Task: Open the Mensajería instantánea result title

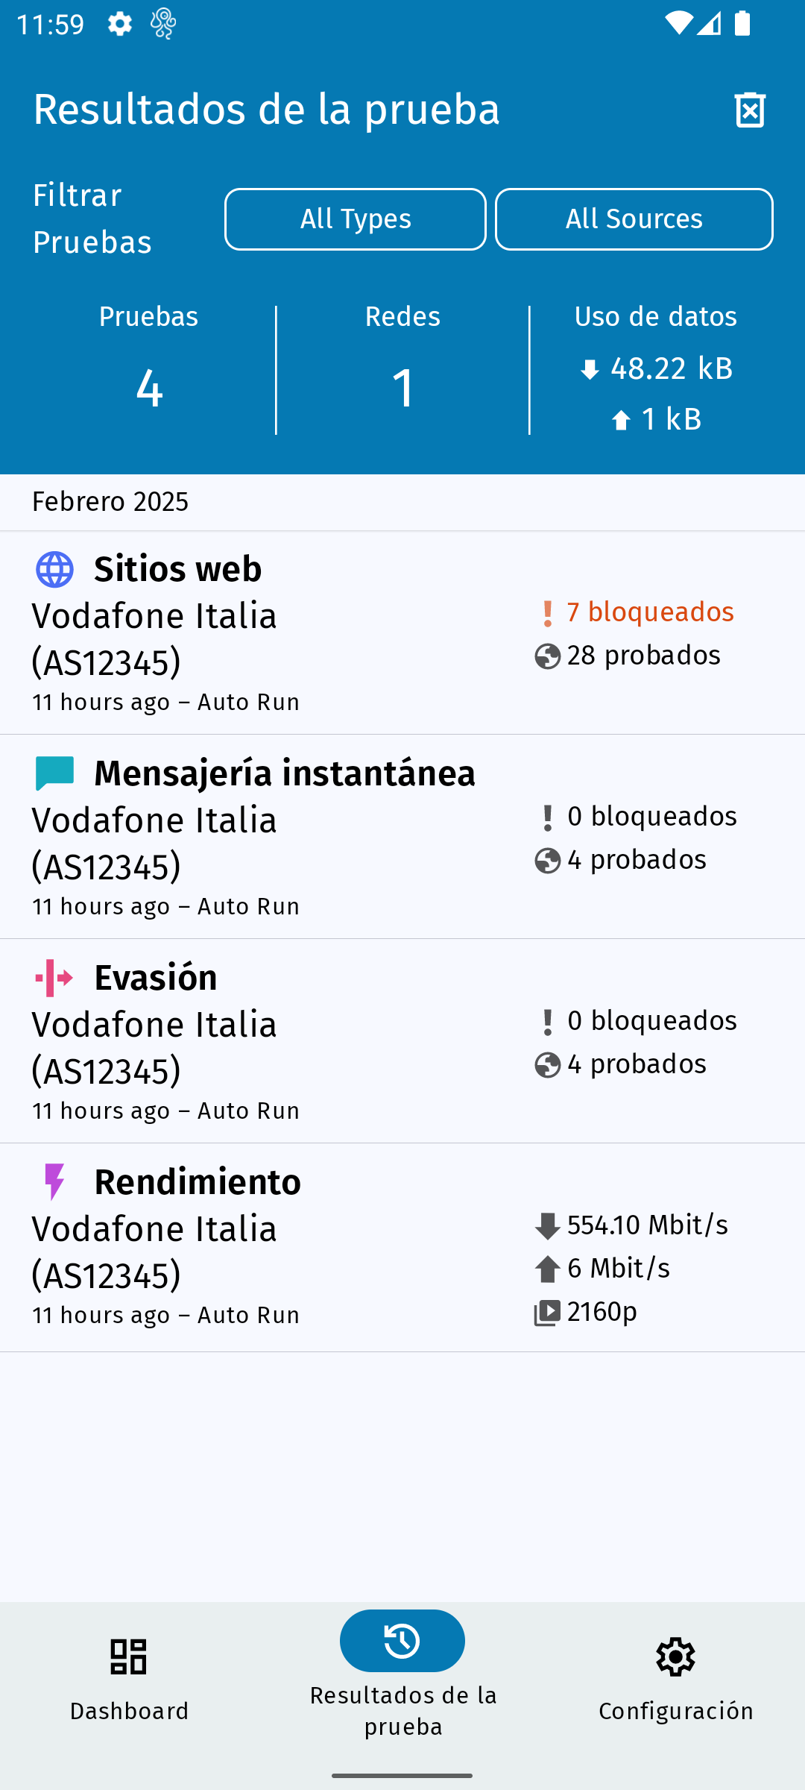Action: [x=284, y=773]
